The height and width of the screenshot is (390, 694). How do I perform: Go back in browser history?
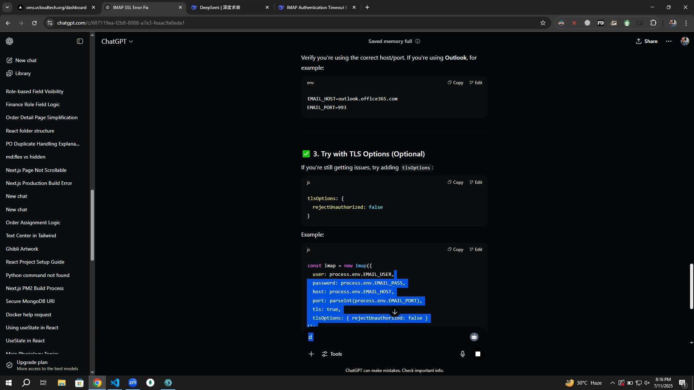pos(8,23)
